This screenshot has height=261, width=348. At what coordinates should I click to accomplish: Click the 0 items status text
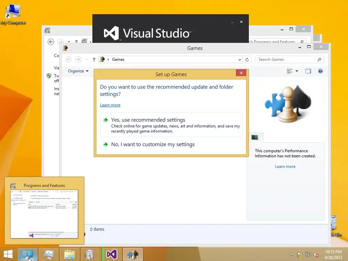97,229
